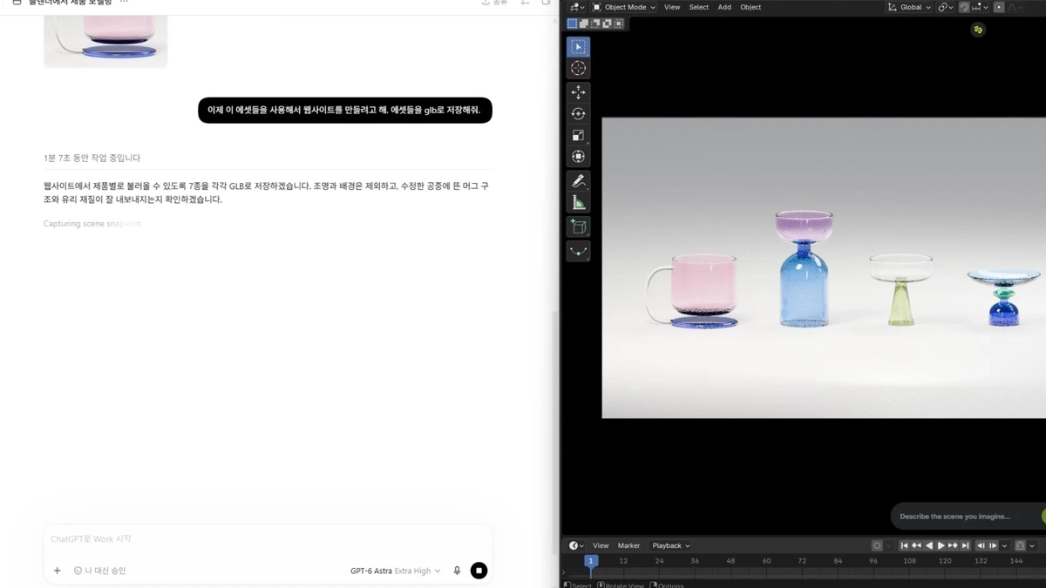Open the 3D viewport editor type dropdown

pos(577,7)
